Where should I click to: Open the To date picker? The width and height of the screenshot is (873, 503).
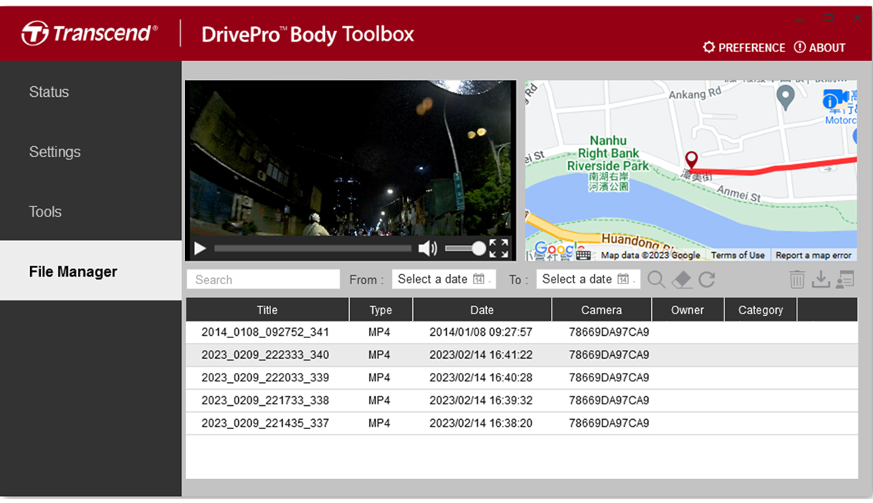[589, 280]
